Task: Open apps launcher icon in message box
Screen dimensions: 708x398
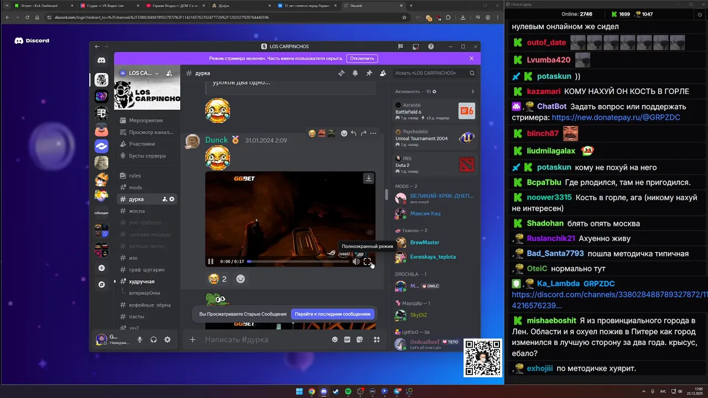Action: [377, 339]
